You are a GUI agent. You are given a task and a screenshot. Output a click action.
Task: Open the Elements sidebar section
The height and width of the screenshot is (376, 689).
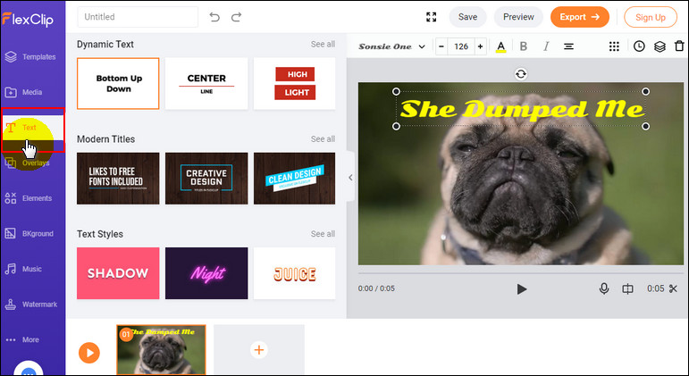tap(29, 198)
